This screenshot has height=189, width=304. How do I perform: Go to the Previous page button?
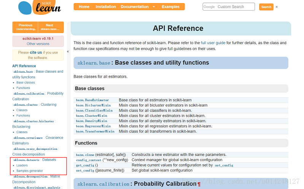pyautogui.click(x=25, y=27)
